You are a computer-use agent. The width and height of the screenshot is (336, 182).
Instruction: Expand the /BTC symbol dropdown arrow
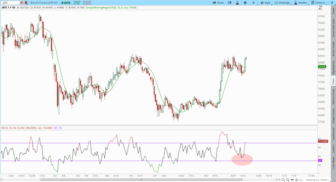pos(22,3)
